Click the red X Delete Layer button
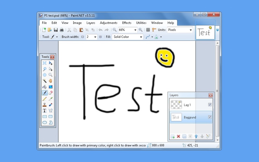Viewport: 259px width, 162px height. [178, 136]
